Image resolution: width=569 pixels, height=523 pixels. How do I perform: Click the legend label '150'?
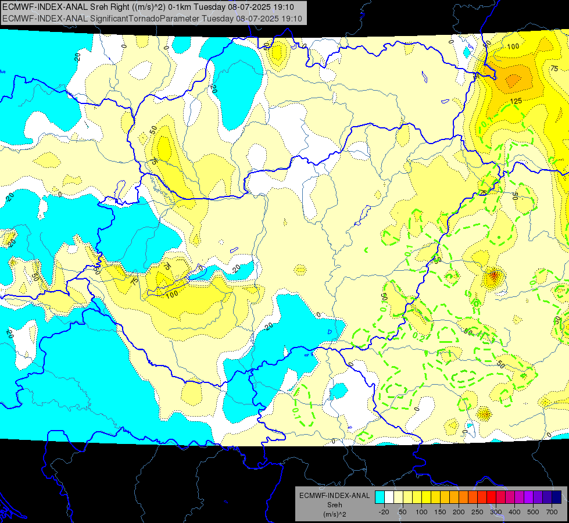[x=440, y=512]
